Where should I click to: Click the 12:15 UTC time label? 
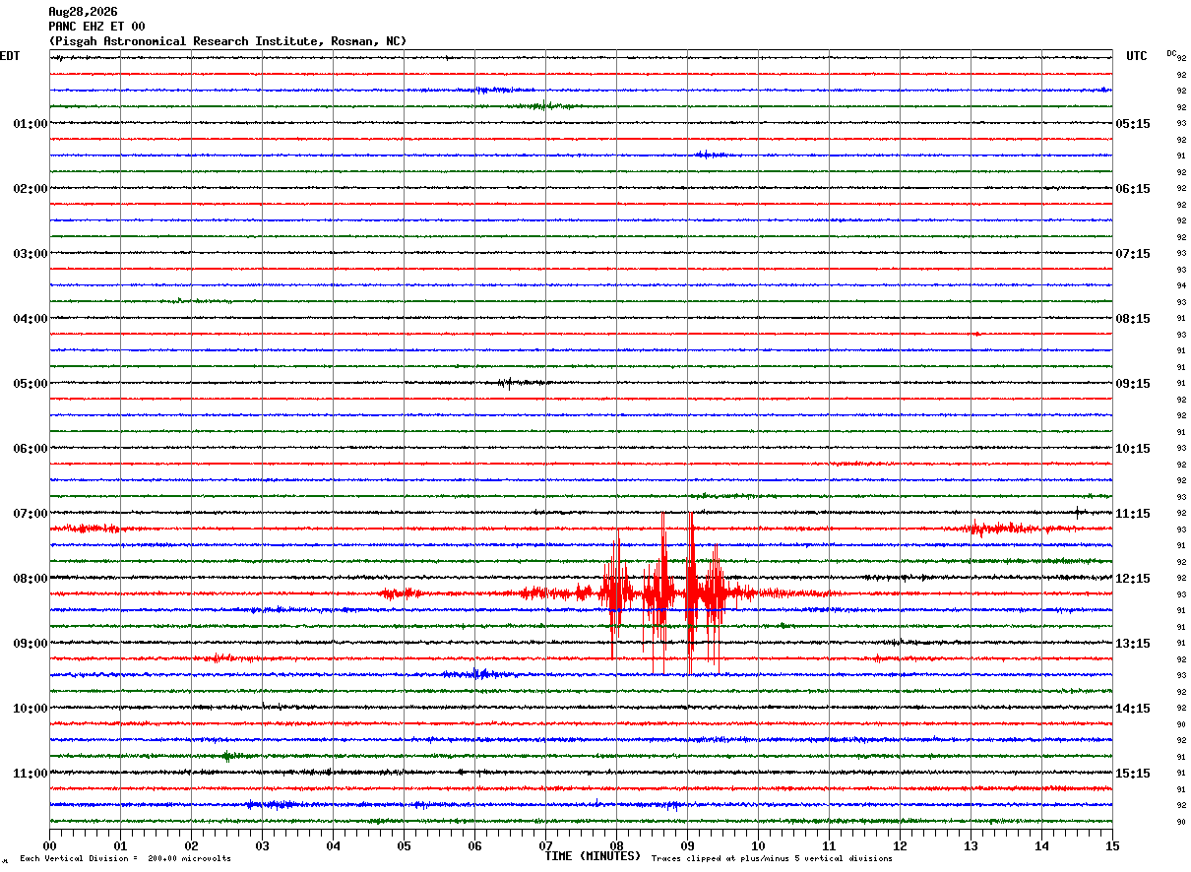1133,579
